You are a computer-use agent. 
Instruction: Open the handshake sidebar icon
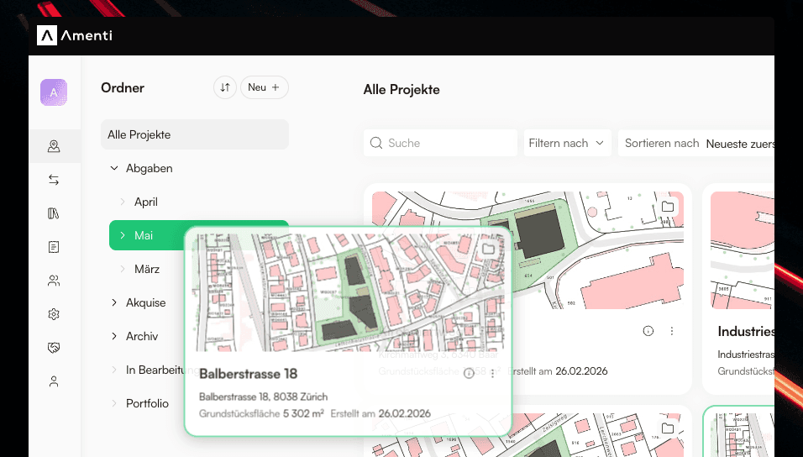click(x=54, y=348)
